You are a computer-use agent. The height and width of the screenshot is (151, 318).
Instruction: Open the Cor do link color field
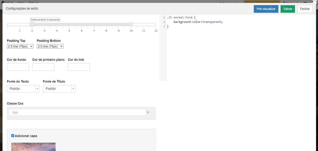point(79,67)
